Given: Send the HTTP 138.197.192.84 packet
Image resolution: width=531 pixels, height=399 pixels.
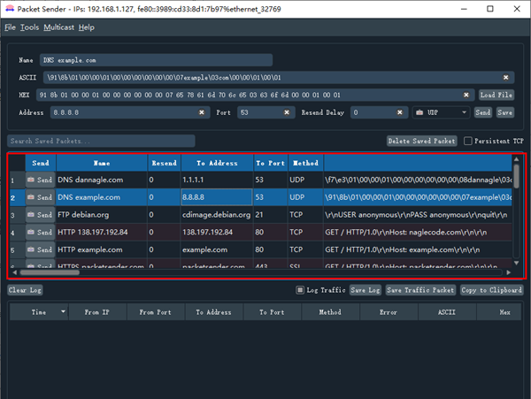Looking at the screenshot, I should click(41, 232).
